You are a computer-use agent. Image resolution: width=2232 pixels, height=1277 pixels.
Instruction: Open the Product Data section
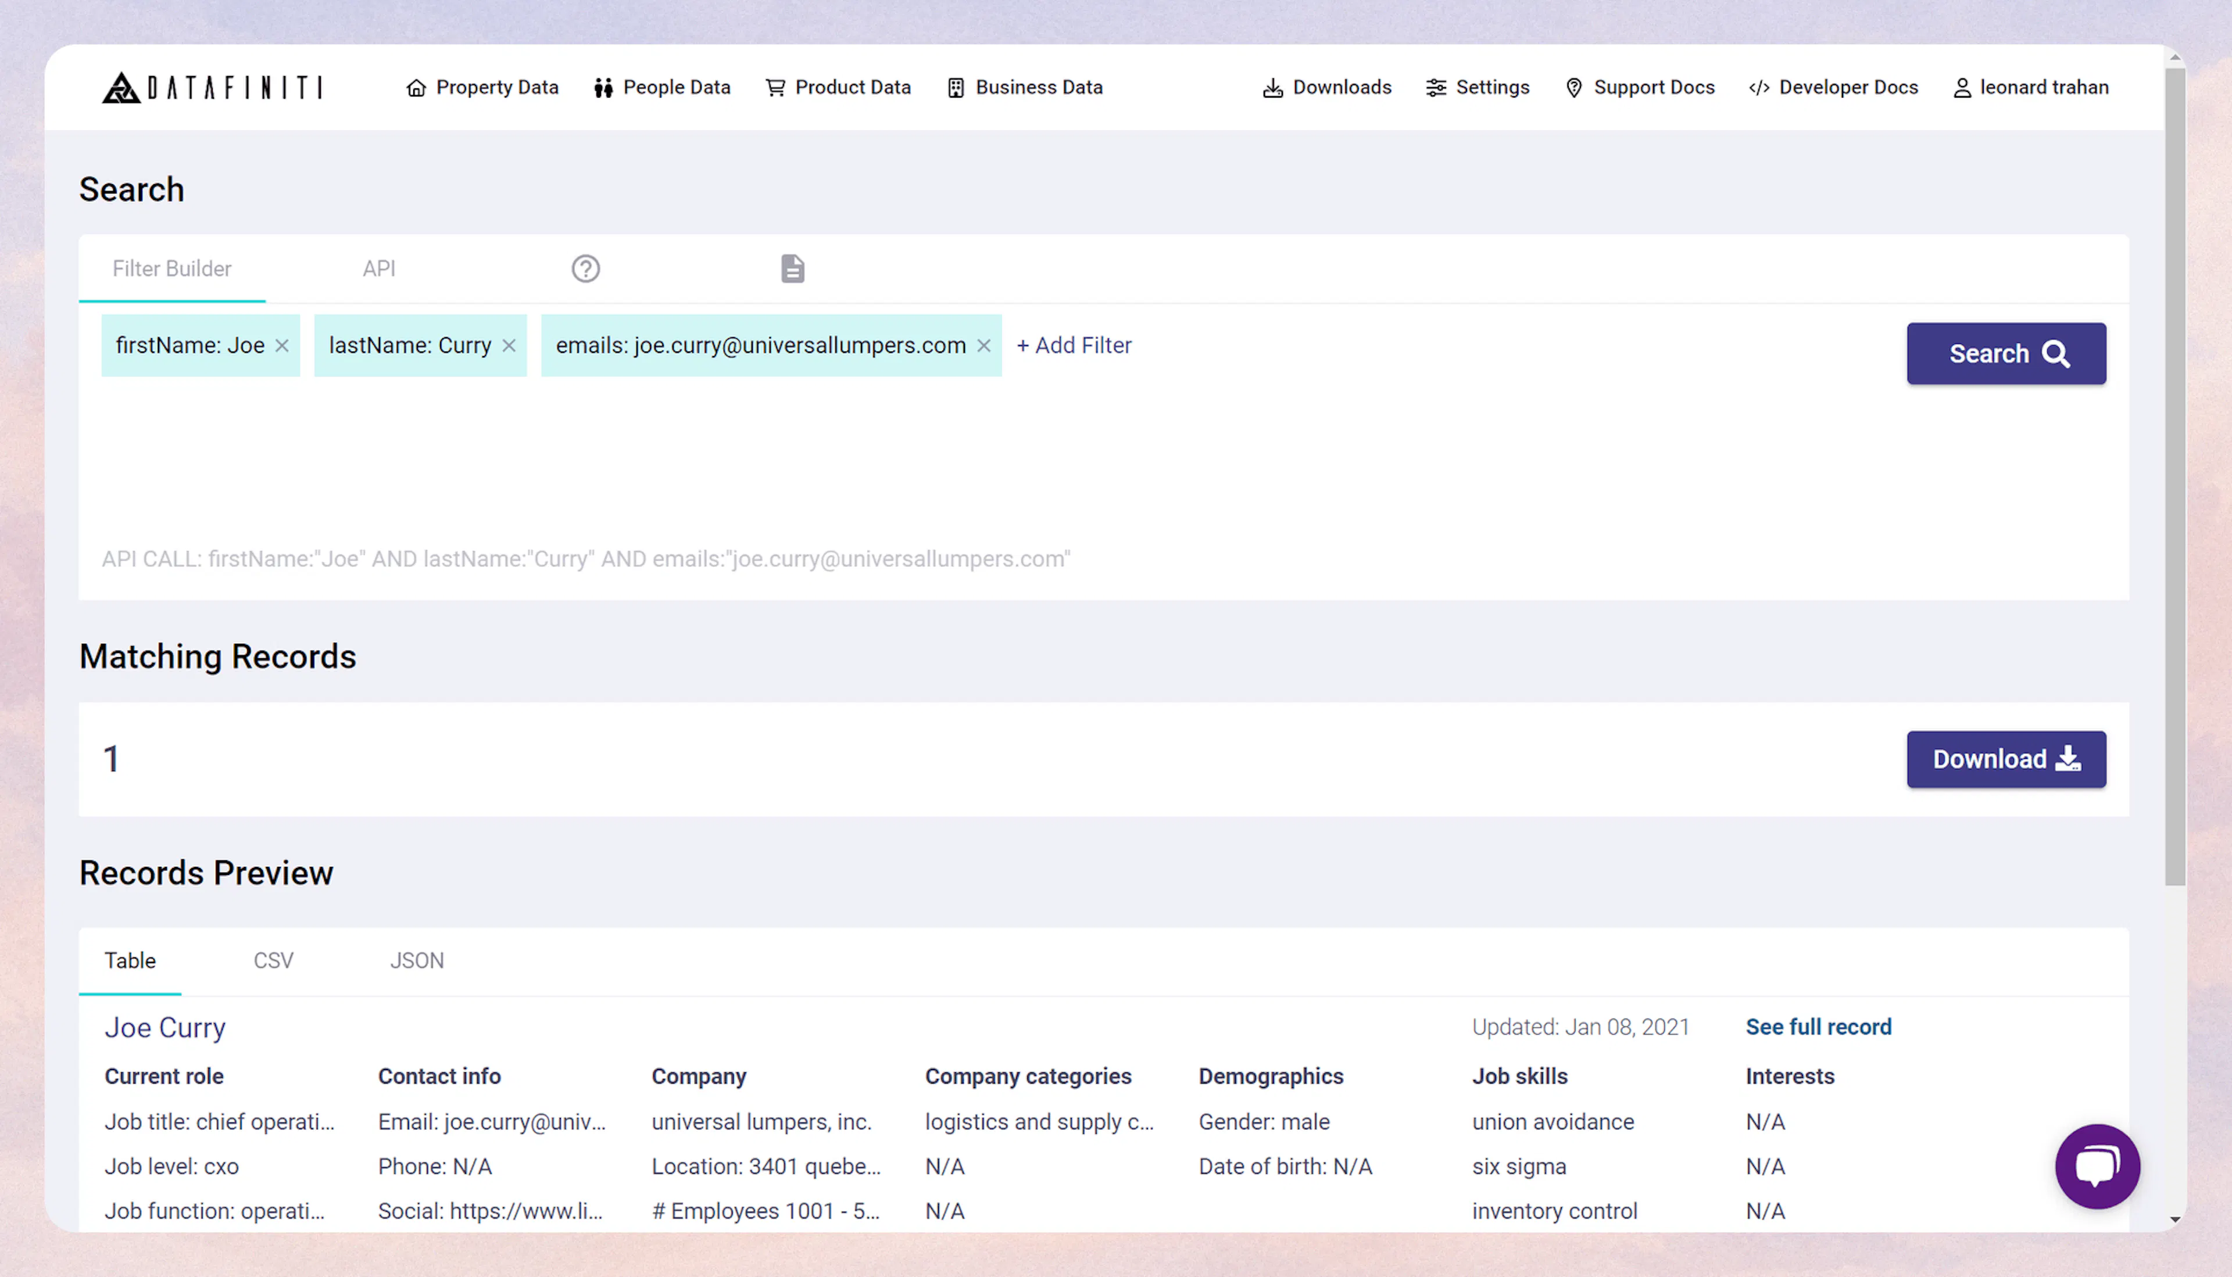837,87
